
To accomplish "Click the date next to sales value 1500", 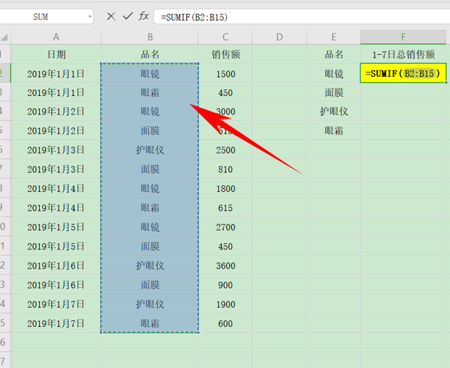I will pos(56,73).
